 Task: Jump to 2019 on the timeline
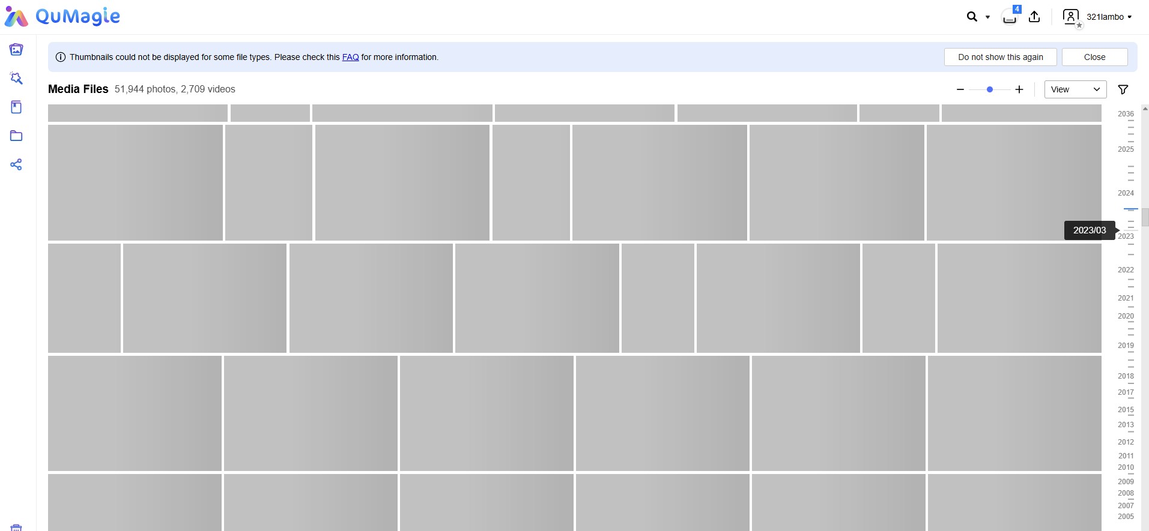(x=1126, y=345)
